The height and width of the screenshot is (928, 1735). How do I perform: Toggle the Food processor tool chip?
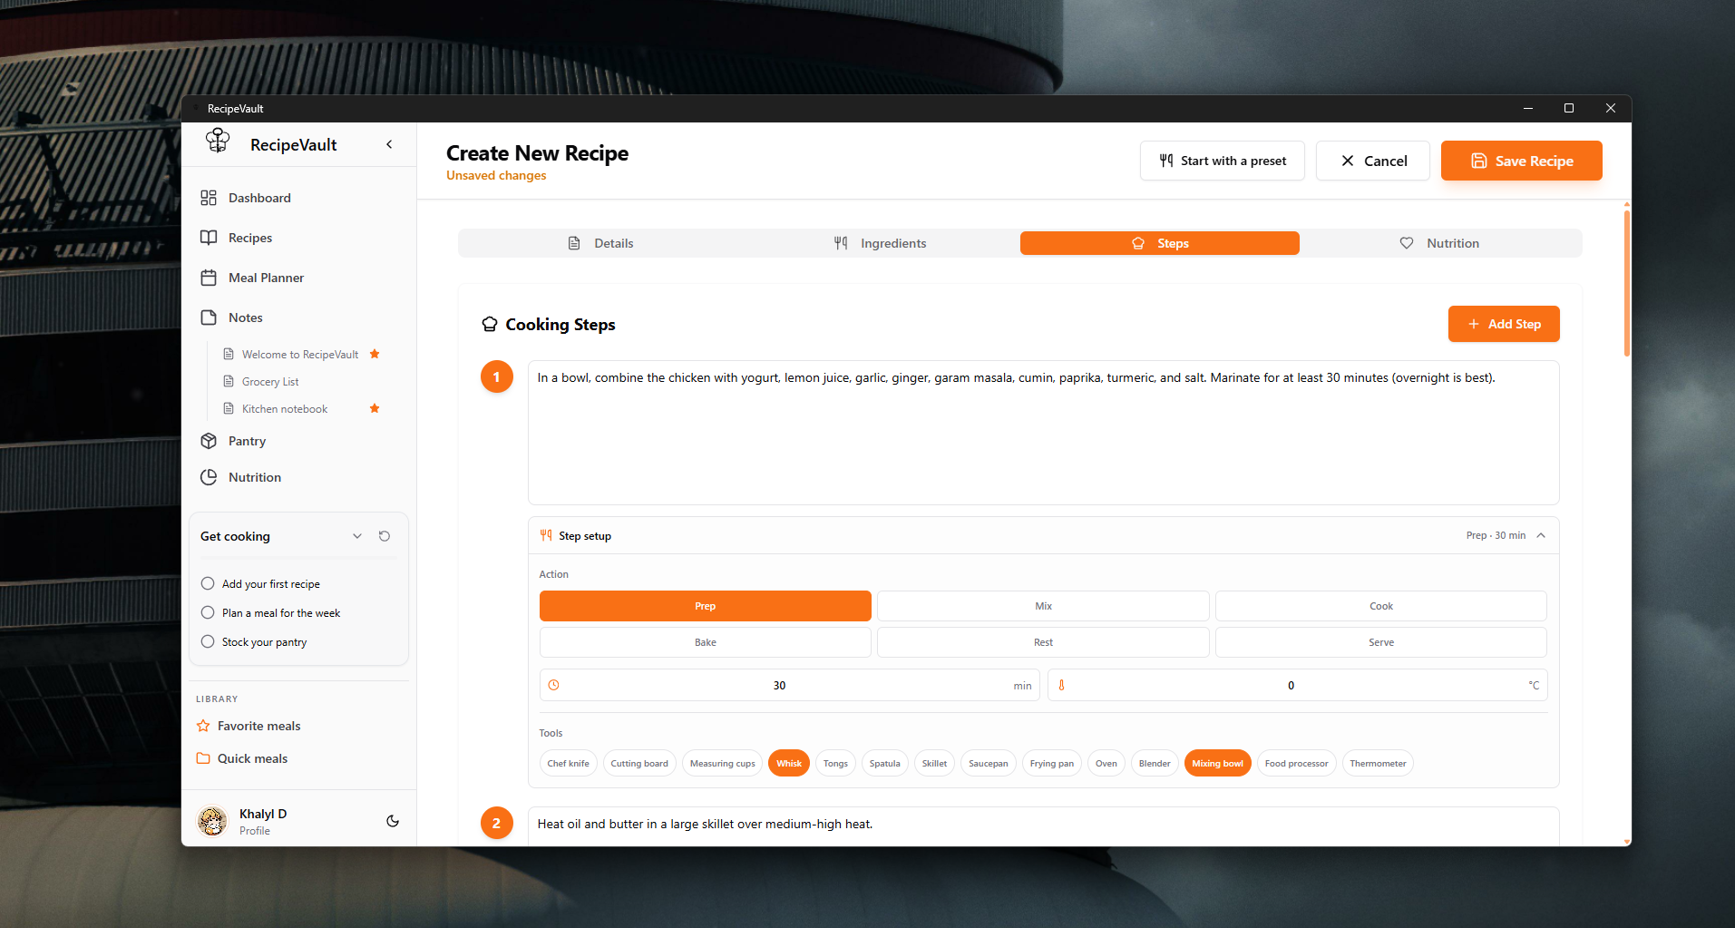point(1296,763)
